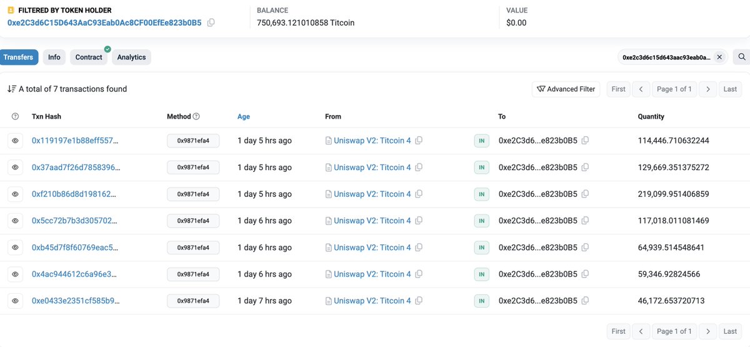Copy To address in 117,018.011081469 row

[x=585, y=221]
